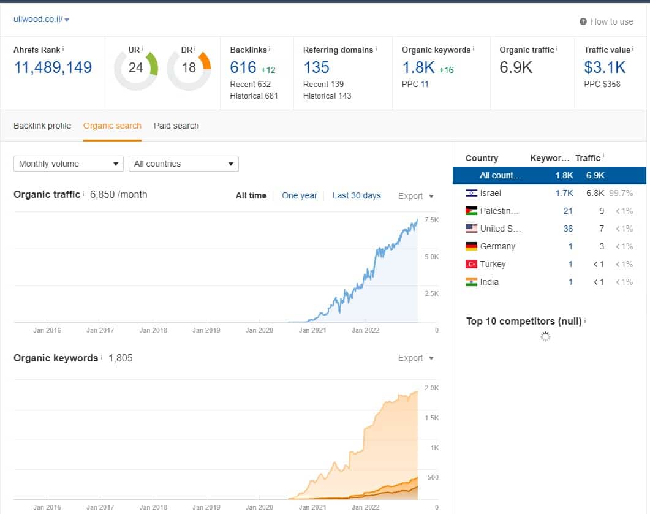
Task: Click info icon next to Traffic column
Action: pos(603,156)
